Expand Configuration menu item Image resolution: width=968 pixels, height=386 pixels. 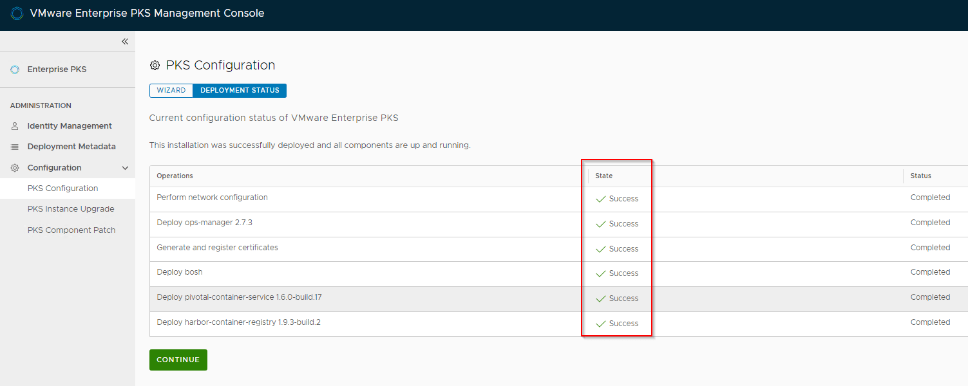(54, 168)
